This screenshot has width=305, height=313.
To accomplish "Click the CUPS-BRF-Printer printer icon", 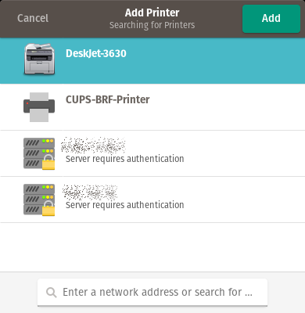I will (x=39, y=107).
